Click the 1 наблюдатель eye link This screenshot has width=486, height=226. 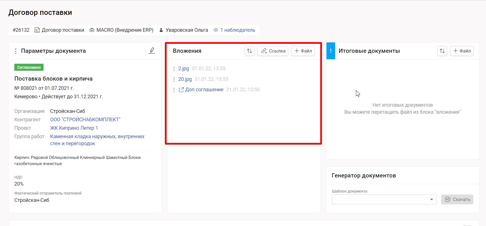tap(234, 30)
